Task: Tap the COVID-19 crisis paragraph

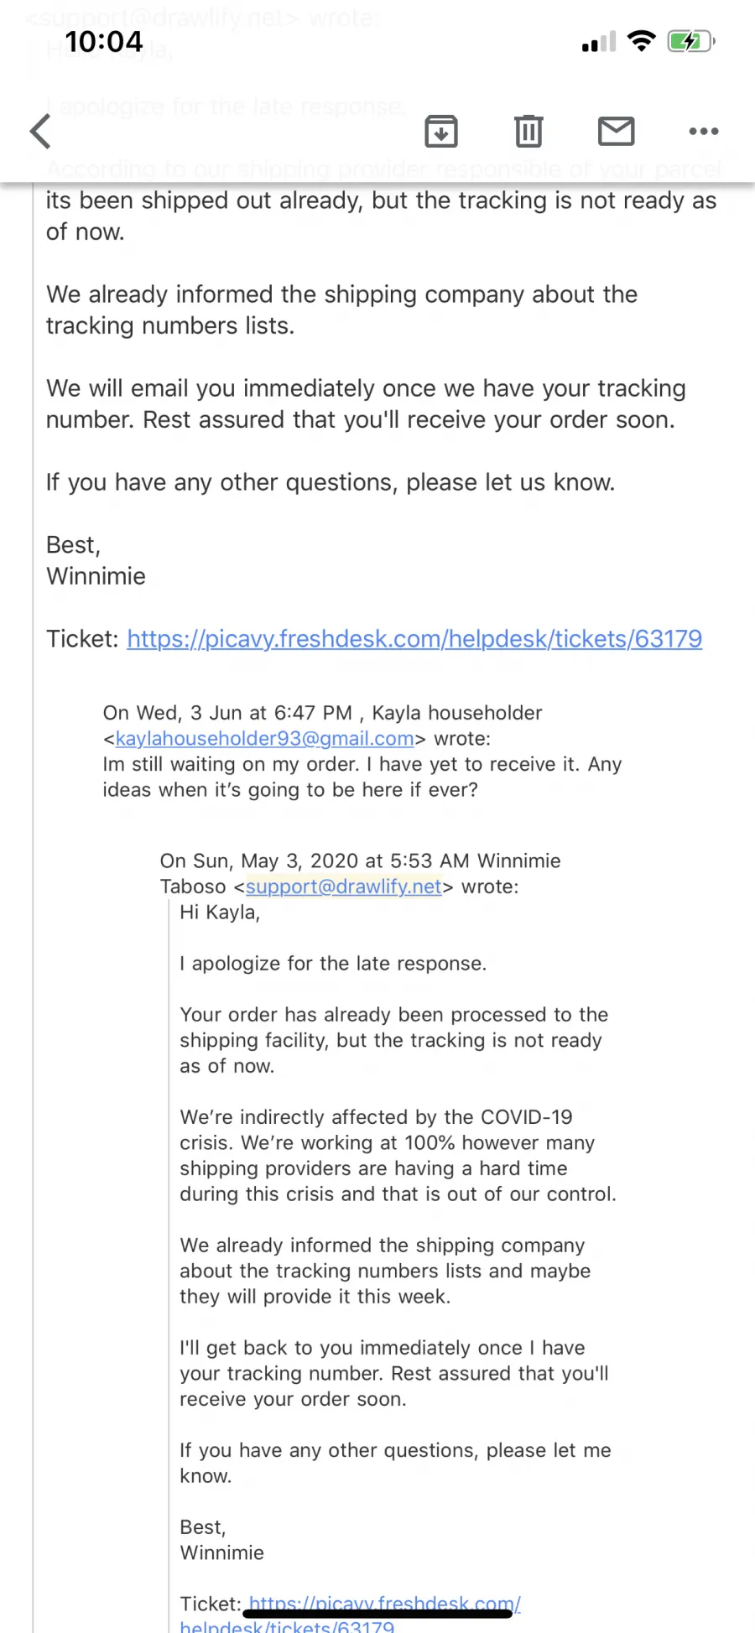Action: click(x=398, y=1156)
